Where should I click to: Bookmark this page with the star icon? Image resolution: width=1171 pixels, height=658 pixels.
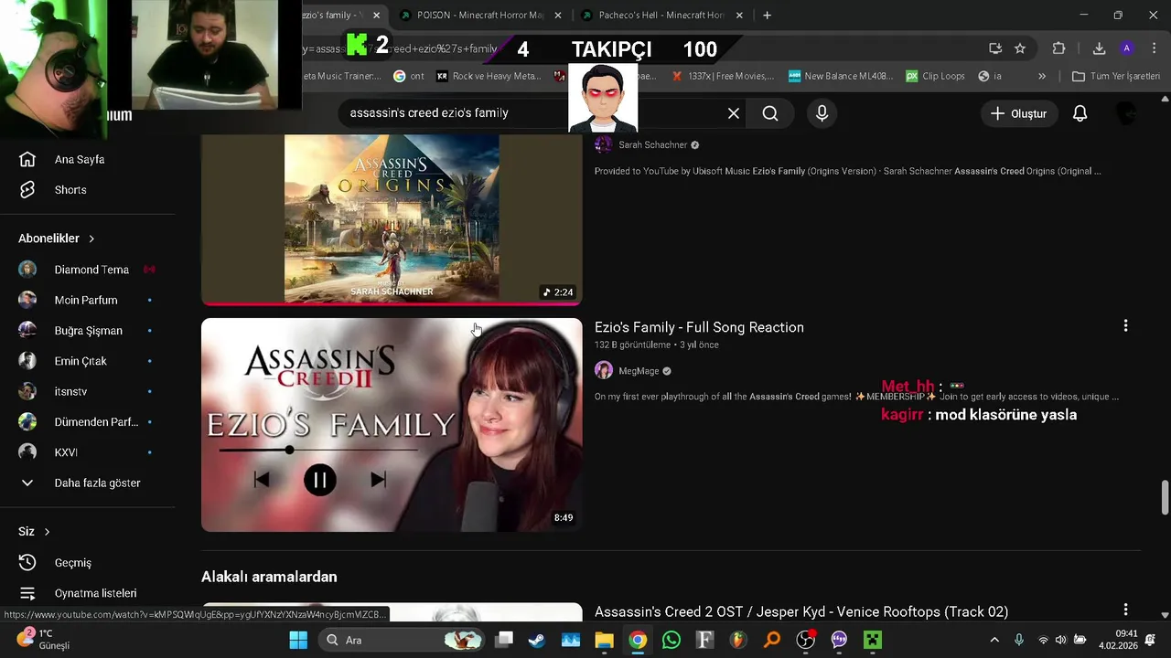1020,48
